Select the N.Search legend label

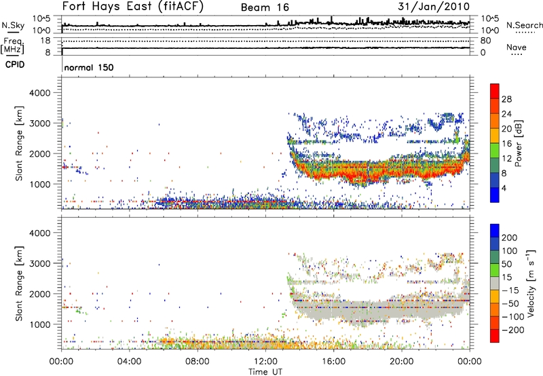click(x=524, y=25)
